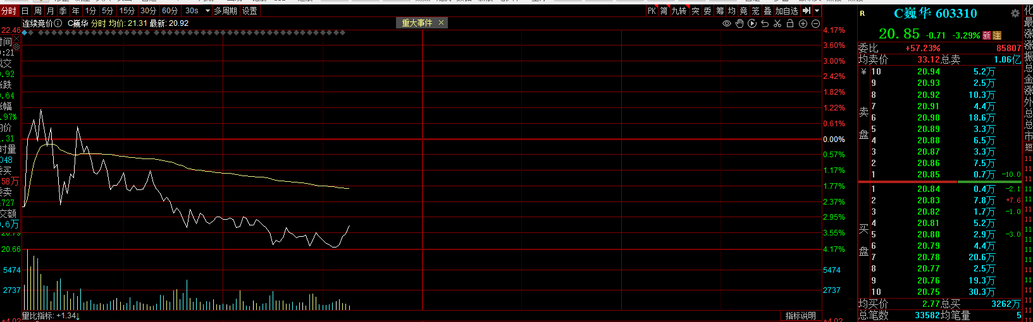Switch to the 月 monthly period tab
Image resolution: width=1033 pixels, height=322 pixels.
51,11
